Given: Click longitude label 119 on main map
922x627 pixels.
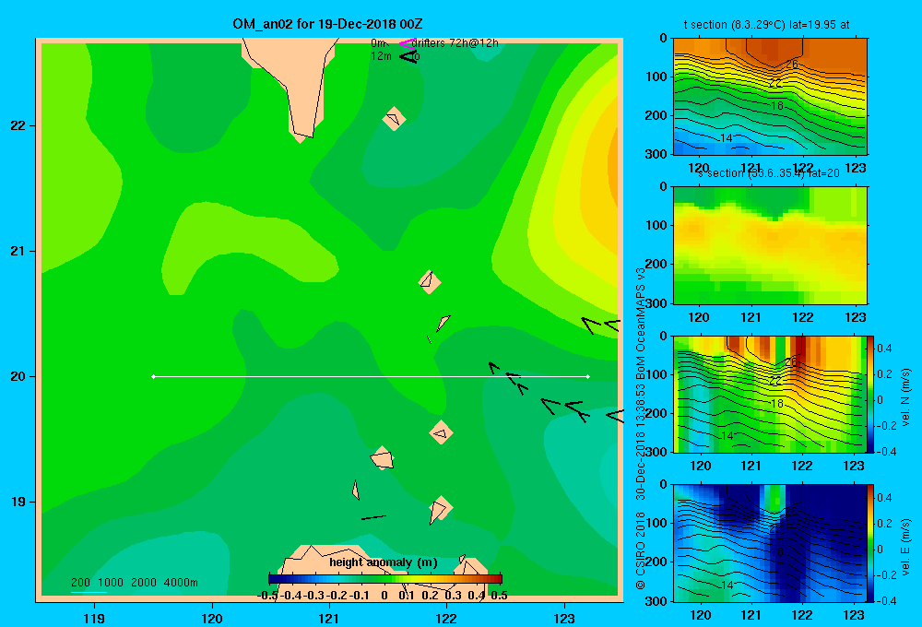Looking at the screenshot, I should point(94,619).
